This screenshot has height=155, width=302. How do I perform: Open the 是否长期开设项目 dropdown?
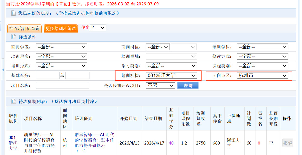click(x=160, y=85)
